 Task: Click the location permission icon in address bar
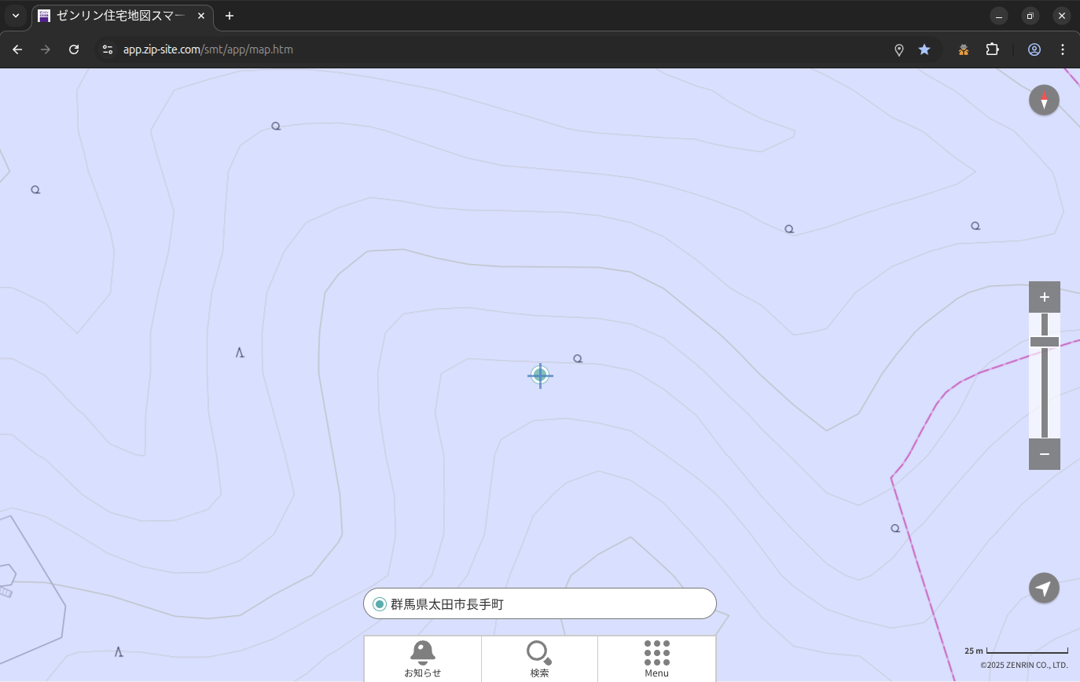[899, 49]
